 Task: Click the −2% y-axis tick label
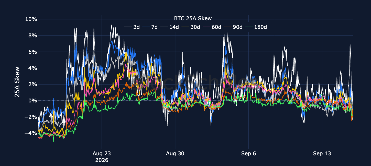[x=31, y=117]
